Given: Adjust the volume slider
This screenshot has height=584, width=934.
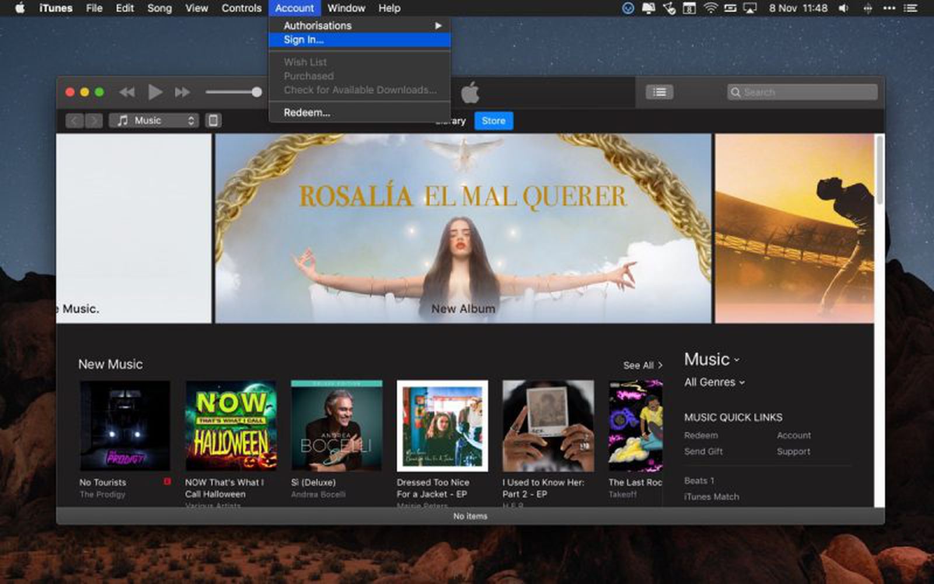Looking at the screenshot, I should [x=233, y=92].
